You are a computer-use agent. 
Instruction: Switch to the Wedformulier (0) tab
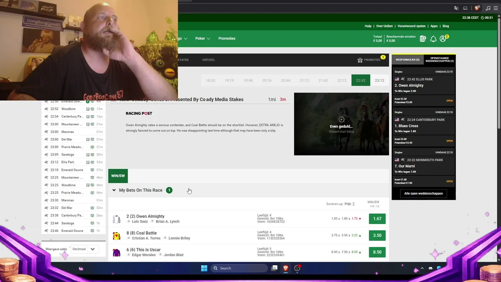(407, 60)
